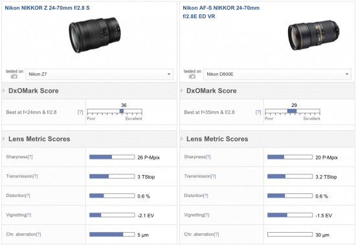Open the Nikon D800E camera dropdown
Screen dimensions: 356x245
[x=277, y=75]
